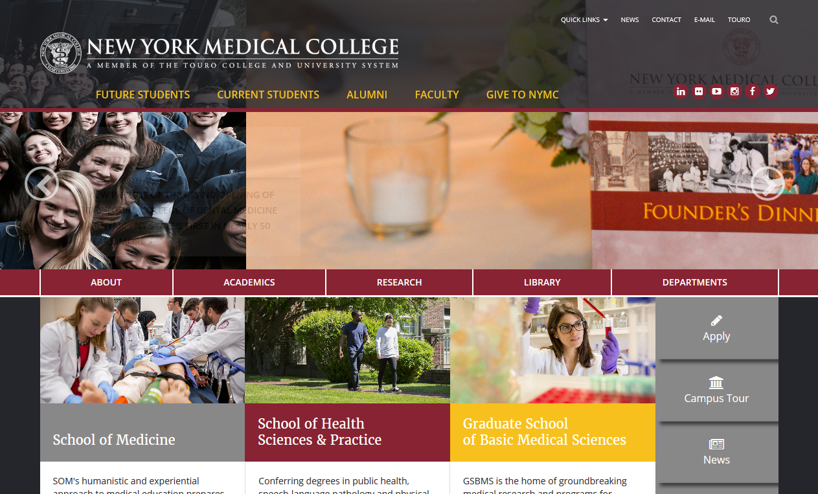818x494 pixels.
Task: Open the Graduate School of Basic Medical Sciences heading
Action: point(545,432)
